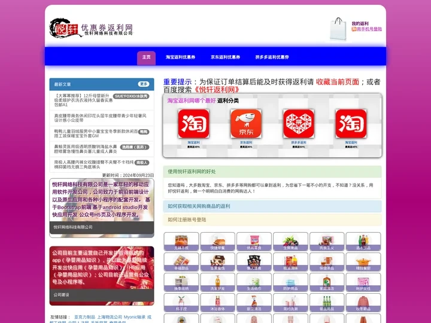Open article about 12斤母婴新升级柔顺护衣洗衣液
The image size is (431, 323).
click(x=84, y=100)
